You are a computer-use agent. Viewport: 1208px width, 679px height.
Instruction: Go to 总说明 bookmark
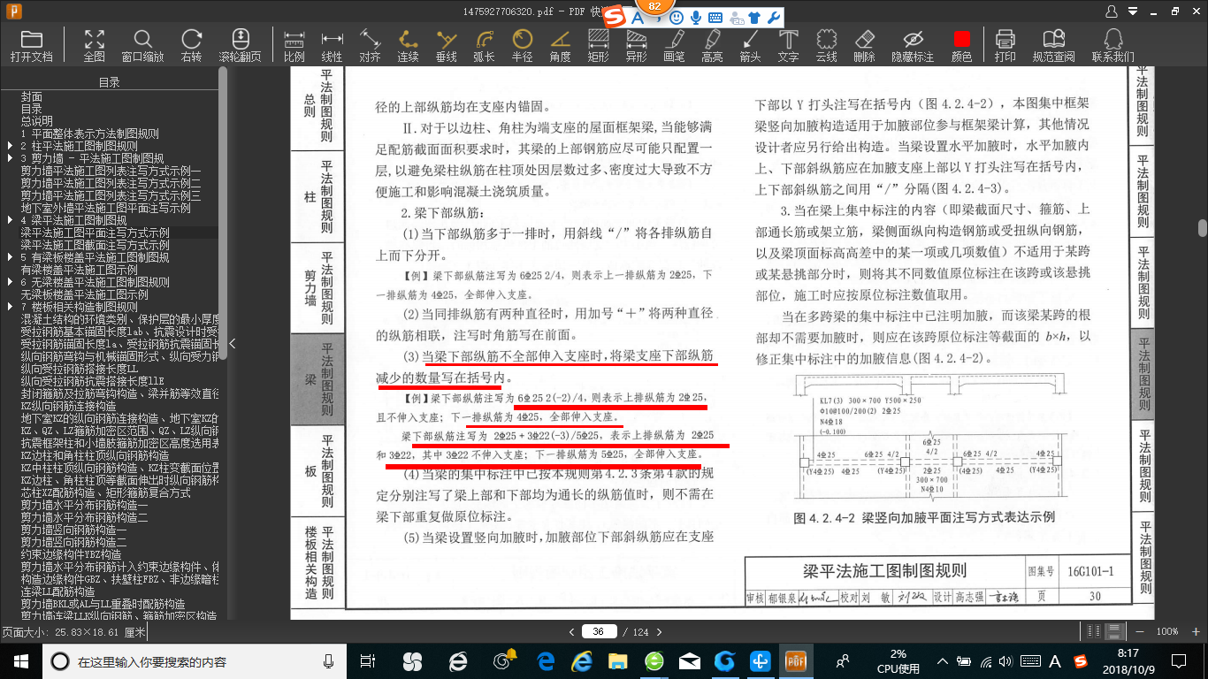click(37, 121)
